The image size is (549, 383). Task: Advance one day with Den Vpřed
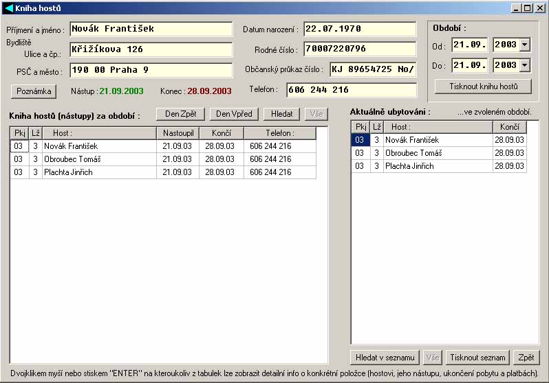pyautogui.click(x=234, y=114)
